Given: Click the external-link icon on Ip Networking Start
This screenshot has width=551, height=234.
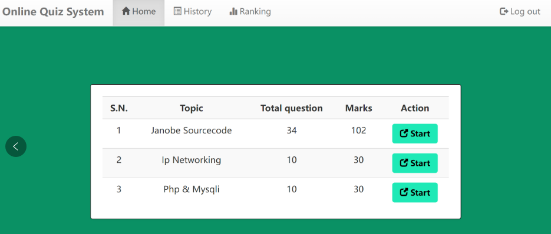Looking at the screenshot, I should [x=404, y=163].
